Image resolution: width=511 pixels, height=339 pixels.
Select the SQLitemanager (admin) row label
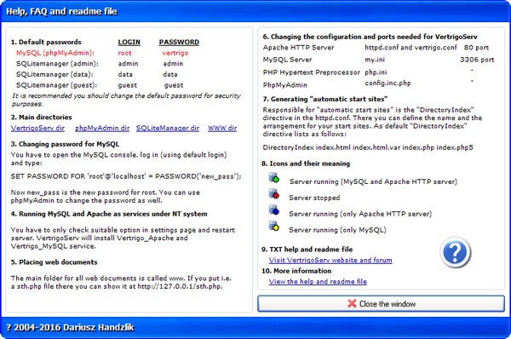pos(57,64)
